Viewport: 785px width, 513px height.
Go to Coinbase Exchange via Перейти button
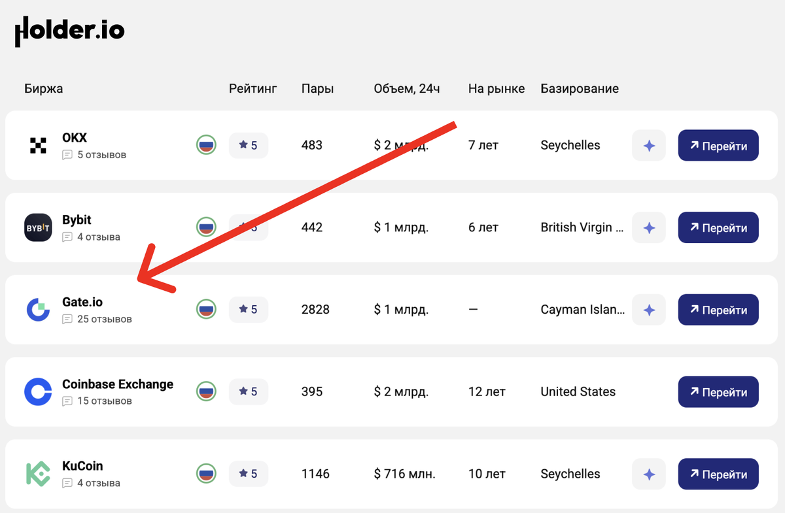(718, 392)
